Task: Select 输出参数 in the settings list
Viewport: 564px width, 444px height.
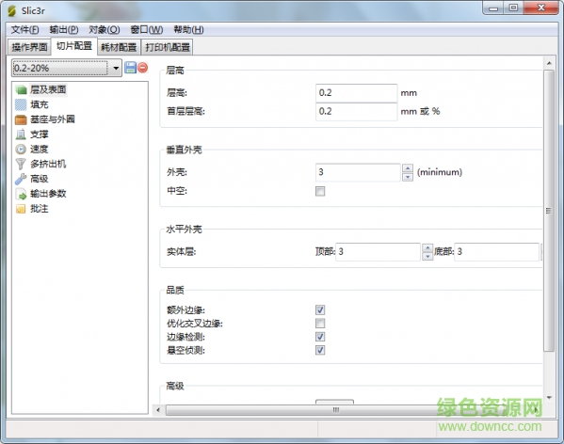Action: tap(48, 194)
